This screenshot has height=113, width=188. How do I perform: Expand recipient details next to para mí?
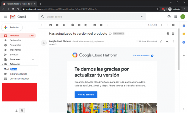point(57,44)
